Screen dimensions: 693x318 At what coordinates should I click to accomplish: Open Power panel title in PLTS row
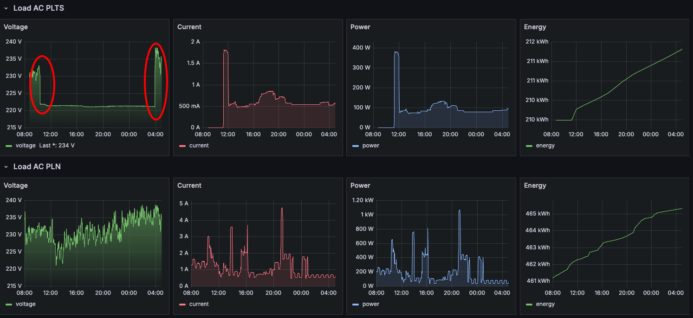click(x=360, y=27)
